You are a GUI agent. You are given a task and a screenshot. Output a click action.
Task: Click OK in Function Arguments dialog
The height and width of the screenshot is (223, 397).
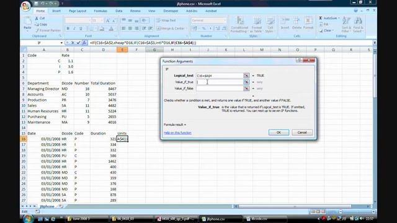coord(279,133)
